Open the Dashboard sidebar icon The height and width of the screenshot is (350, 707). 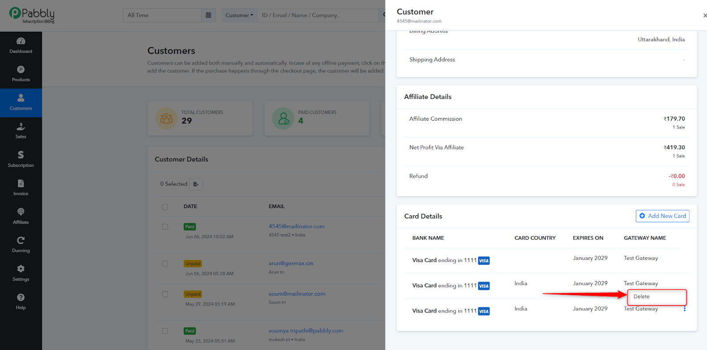click(21, 46)
